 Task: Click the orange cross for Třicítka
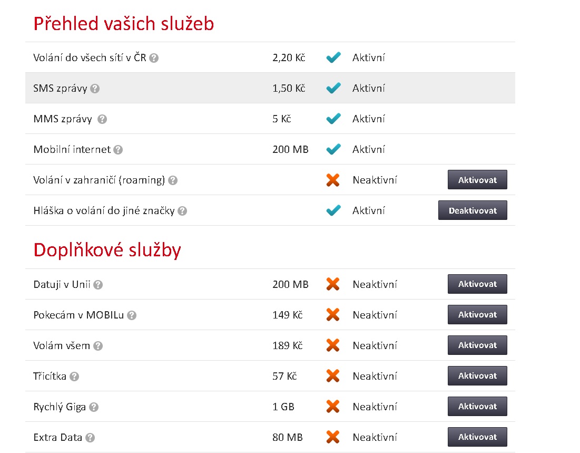[x=333, y=376]
